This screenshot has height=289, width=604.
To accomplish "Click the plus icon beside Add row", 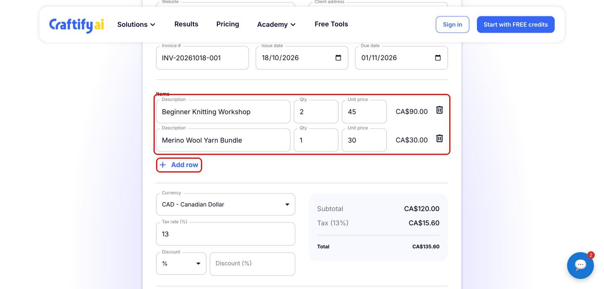I will coord(163,165).
